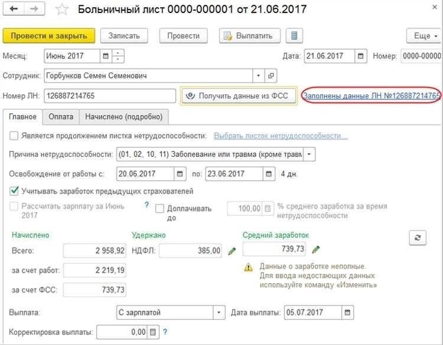Open the calendar for the Месяц field

point(106,56)
